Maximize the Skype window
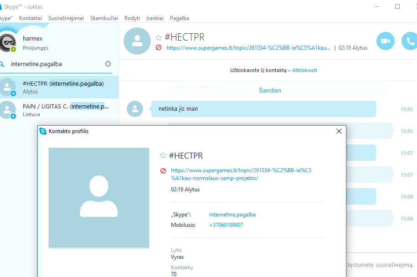This screenshot has height=277, width=417. [x=397, y=7]
